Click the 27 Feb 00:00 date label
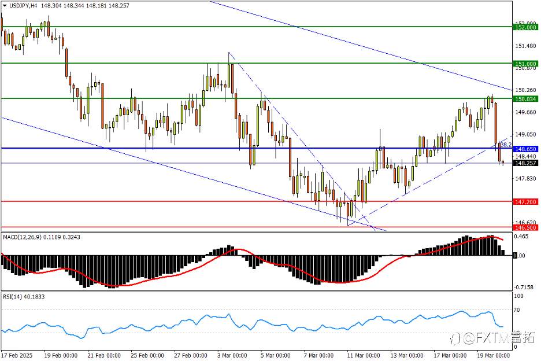The width and height of the screenshot is (541, 361). click(x=191, y=355)
